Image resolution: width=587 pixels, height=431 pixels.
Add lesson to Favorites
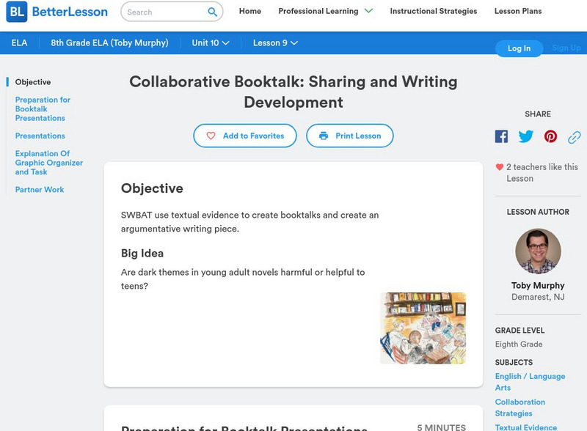[x=245, y=136]
